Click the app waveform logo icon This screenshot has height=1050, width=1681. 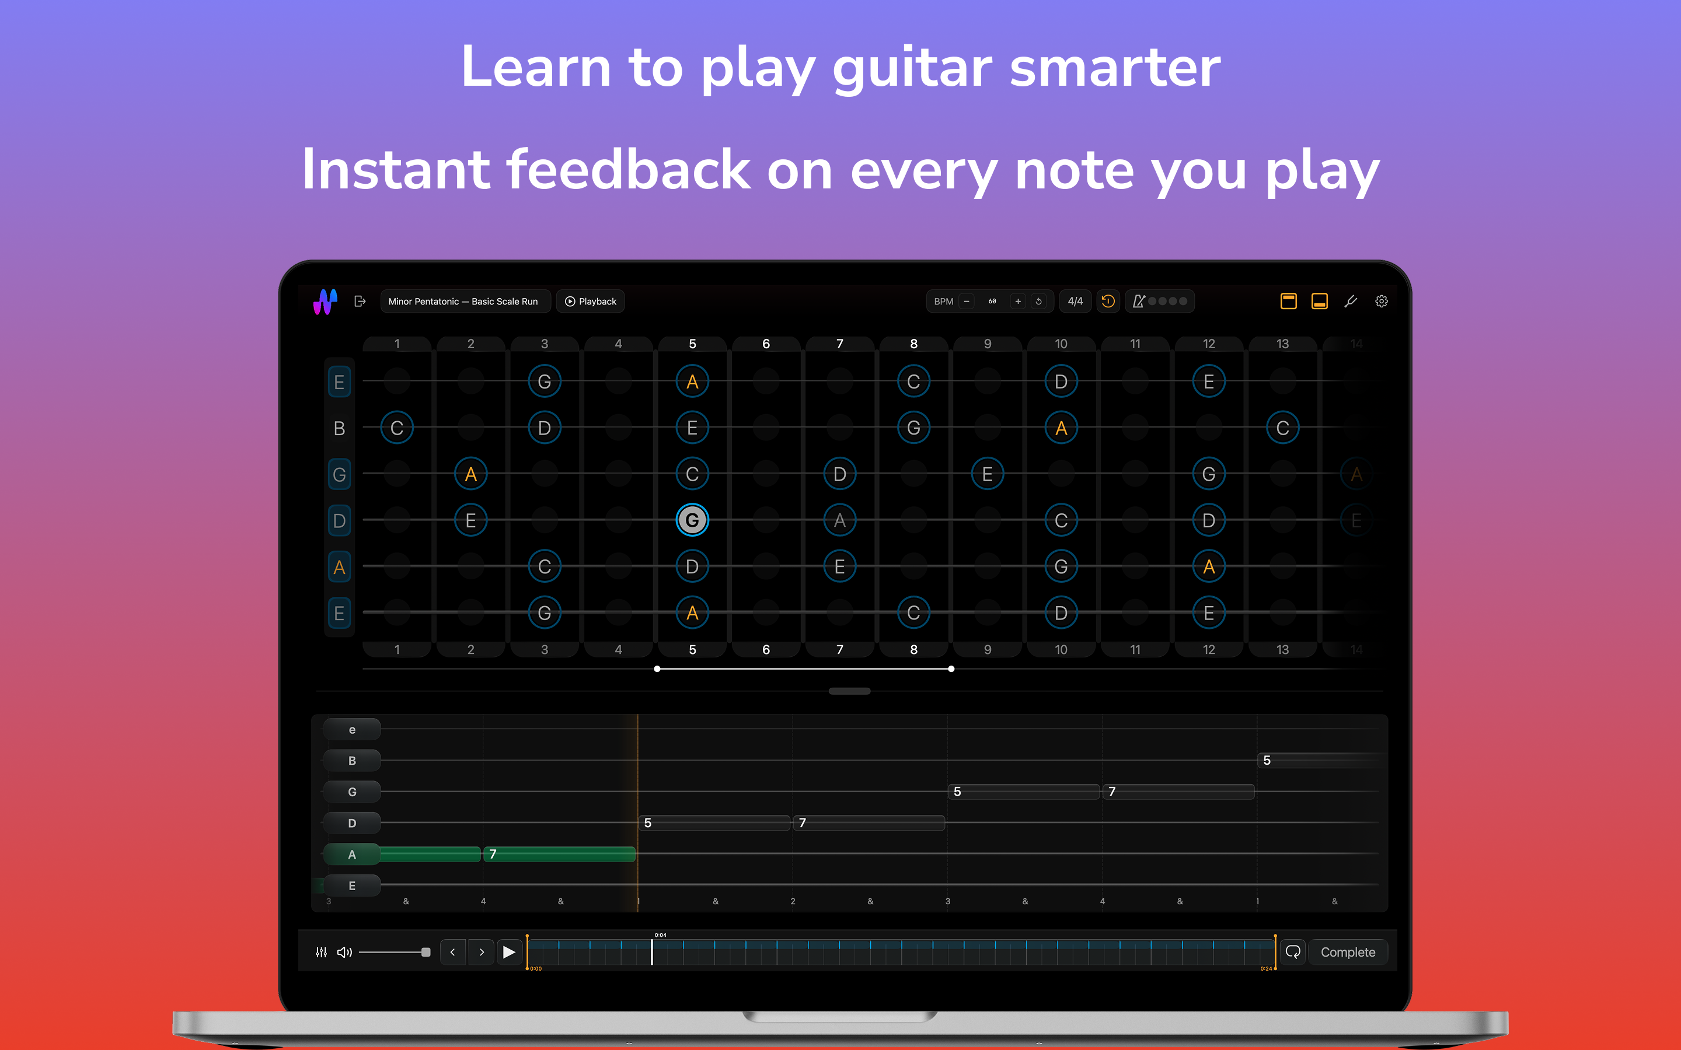[x=325, y=302]
